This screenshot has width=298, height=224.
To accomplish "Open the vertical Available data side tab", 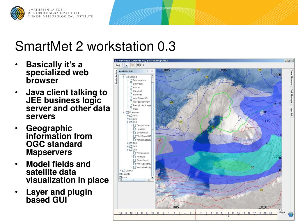I will (116, 77).
